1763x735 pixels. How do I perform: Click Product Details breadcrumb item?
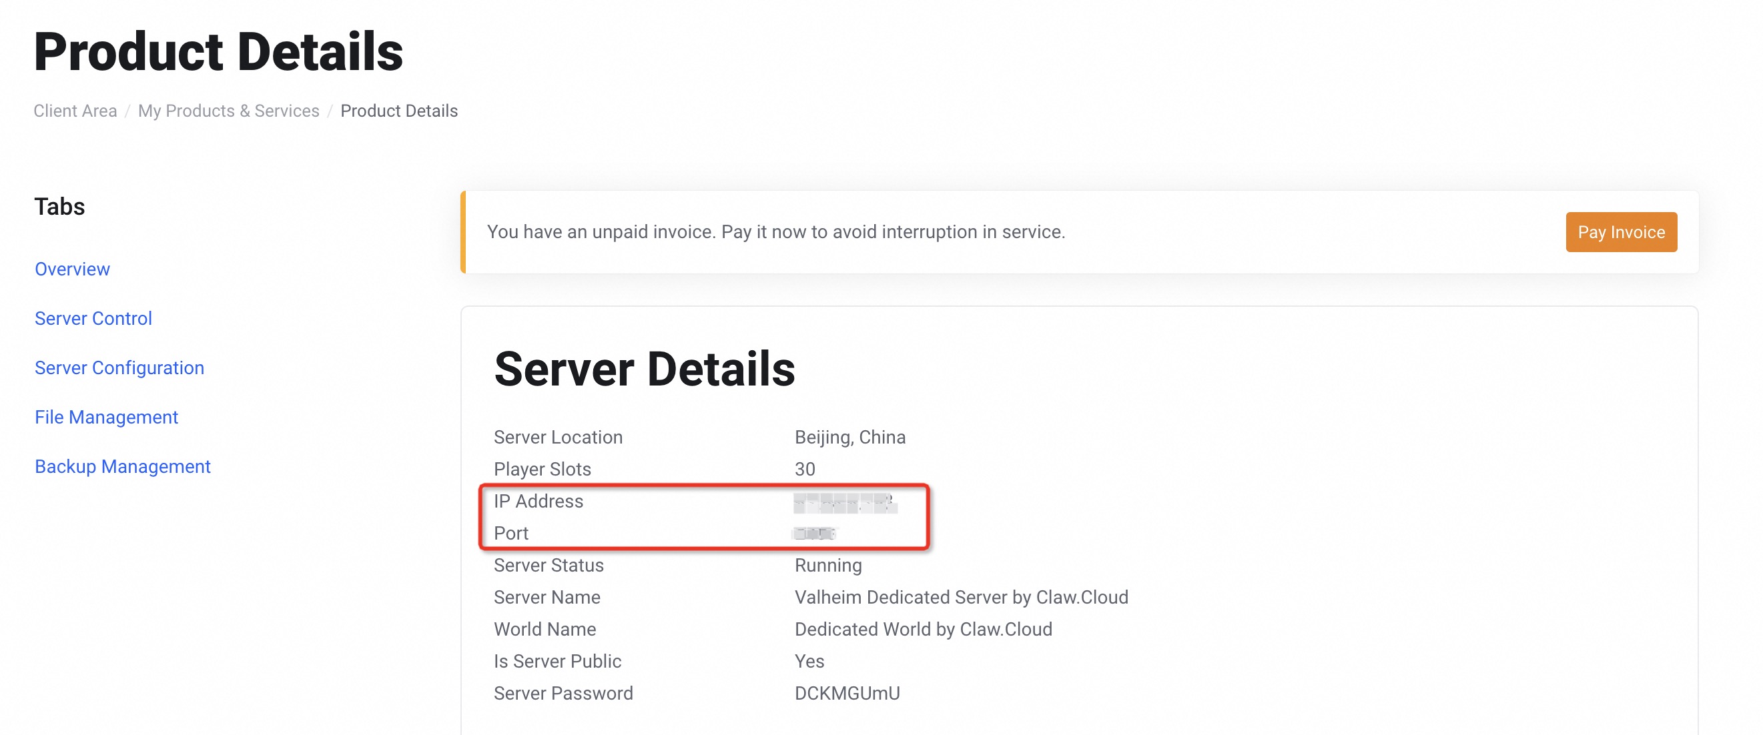point(399,111)
